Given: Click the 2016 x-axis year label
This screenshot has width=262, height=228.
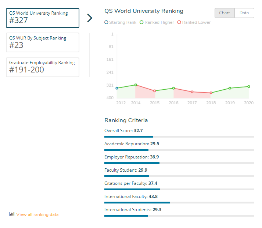Looking at the screenshot, I should click(173, 103).
